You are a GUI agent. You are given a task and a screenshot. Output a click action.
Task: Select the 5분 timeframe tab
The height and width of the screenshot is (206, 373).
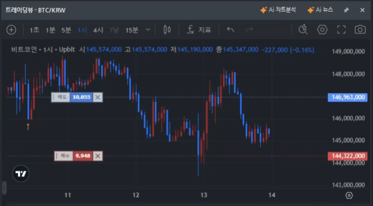tap(66, 30)
